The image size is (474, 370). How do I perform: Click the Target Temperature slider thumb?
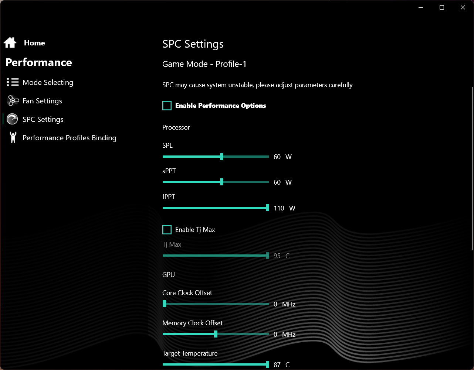(x=267, y=364)
